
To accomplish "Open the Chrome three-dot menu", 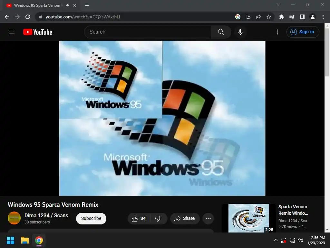I will [323, 17].
